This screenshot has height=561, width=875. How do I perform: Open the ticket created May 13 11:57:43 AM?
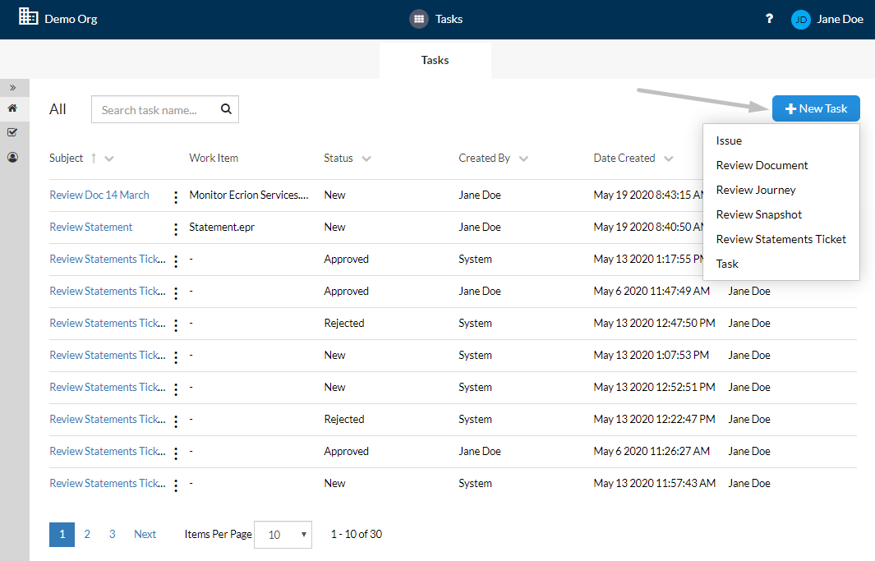click(x=108, y=483)
